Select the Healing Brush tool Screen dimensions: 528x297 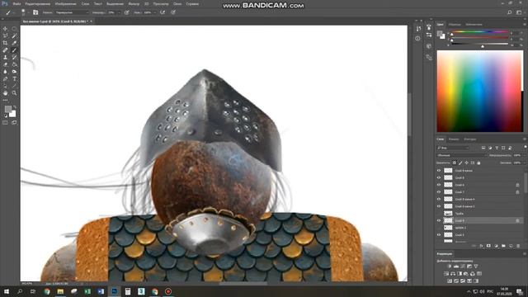coord(5,50)
